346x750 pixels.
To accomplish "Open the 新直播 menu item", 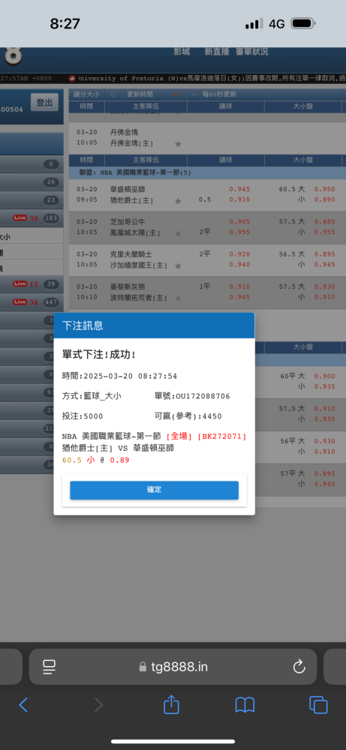I will 216,51.
